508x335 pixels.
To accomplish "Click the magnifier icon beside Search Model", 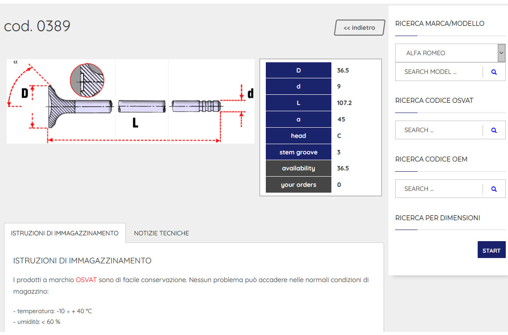I will [494, 72].
